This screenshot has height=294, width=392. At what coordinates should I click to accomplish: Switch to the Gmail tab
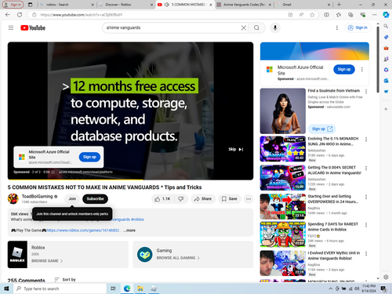(303, 5)
